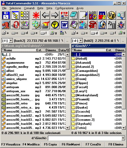
Task: Launch the notepad with pen icon
Action: click(83, 15)
